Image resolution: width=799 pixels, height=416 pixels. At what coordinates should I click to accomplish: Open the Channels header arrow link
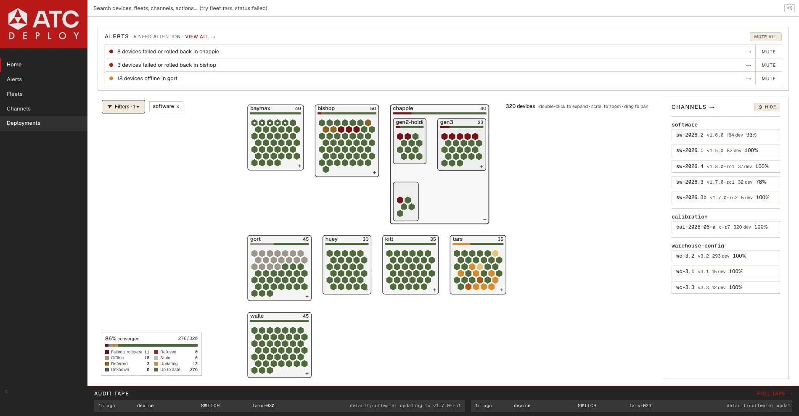(712, 107)
